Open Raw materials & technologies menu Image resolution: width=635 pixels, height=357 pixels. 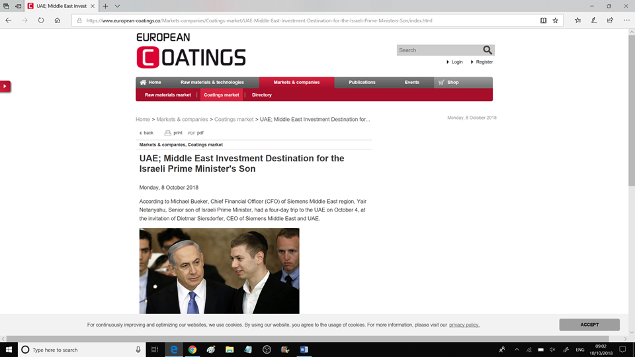click(212, 82)
